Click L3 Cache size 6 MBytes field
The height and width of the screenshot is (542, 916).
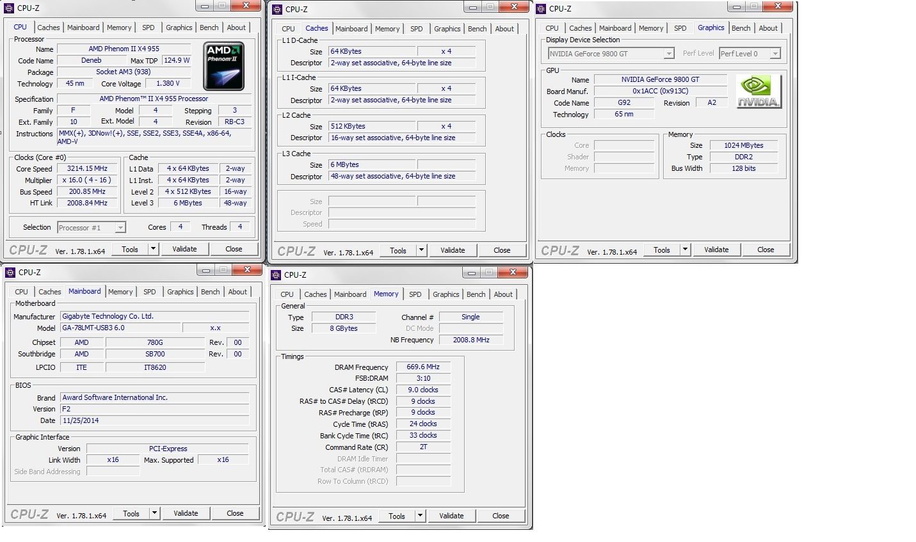(372, 164)
